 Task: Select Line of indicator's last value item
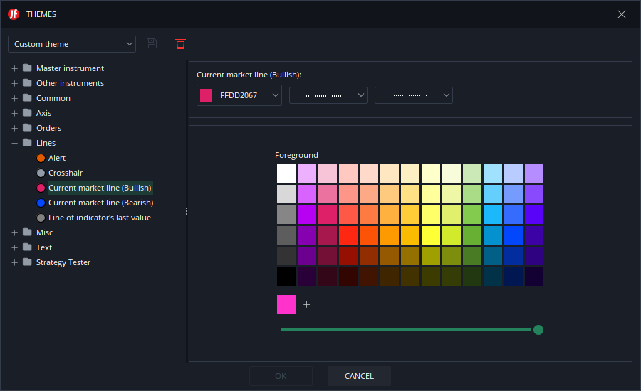[x=100, y=218]
